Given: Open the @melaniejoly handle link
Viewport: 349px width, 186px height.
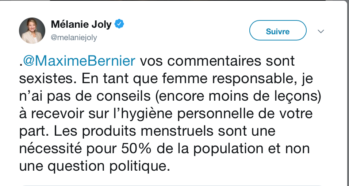Looking at the screenshot, I should pos(74,37).
